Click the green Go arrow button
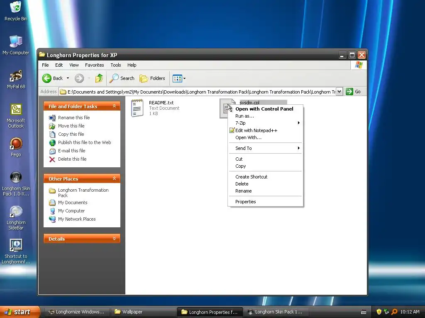Screen dimensions: 425x318 click(349, 92)
